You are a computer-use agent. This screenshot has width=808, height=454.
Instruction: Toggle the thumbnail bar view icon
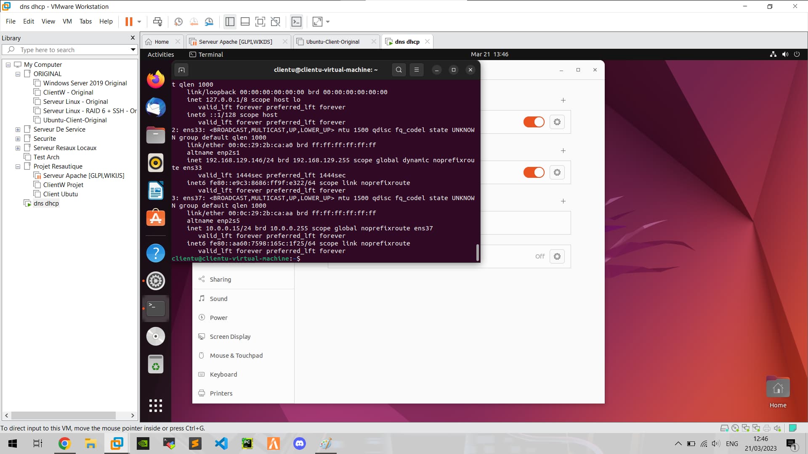(x=245, y=21)
